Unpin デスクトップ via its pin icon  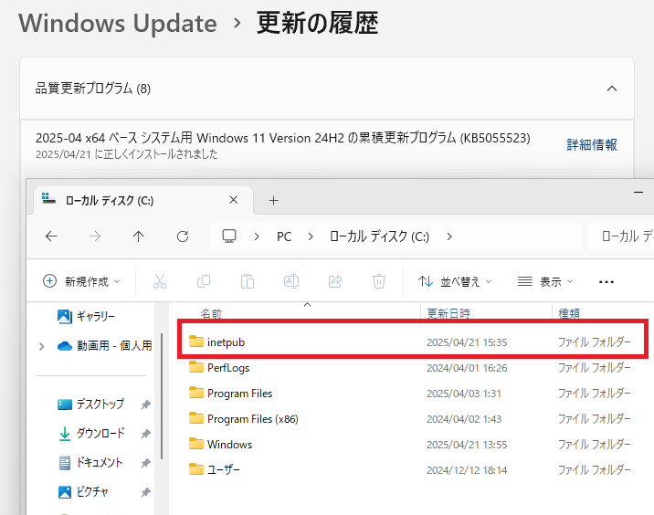[145, 405]
